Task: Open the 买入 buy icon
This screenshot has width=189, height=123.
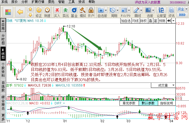Action: point(57,12)
